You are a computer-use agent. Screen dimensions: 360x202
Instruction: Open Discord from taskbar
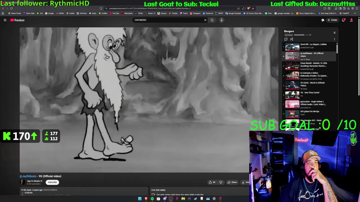[x=165, y=199]
